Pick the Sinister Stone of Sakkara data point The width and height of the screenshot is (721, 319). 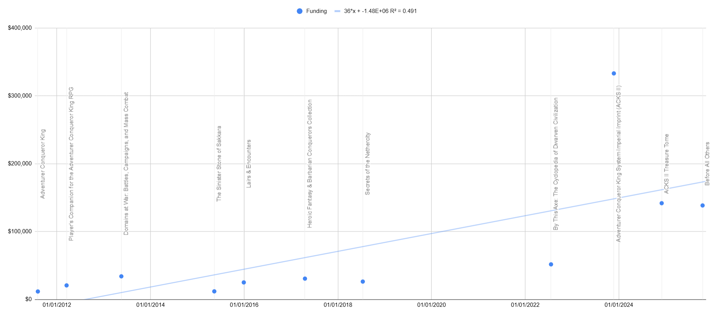pos(214,292)
